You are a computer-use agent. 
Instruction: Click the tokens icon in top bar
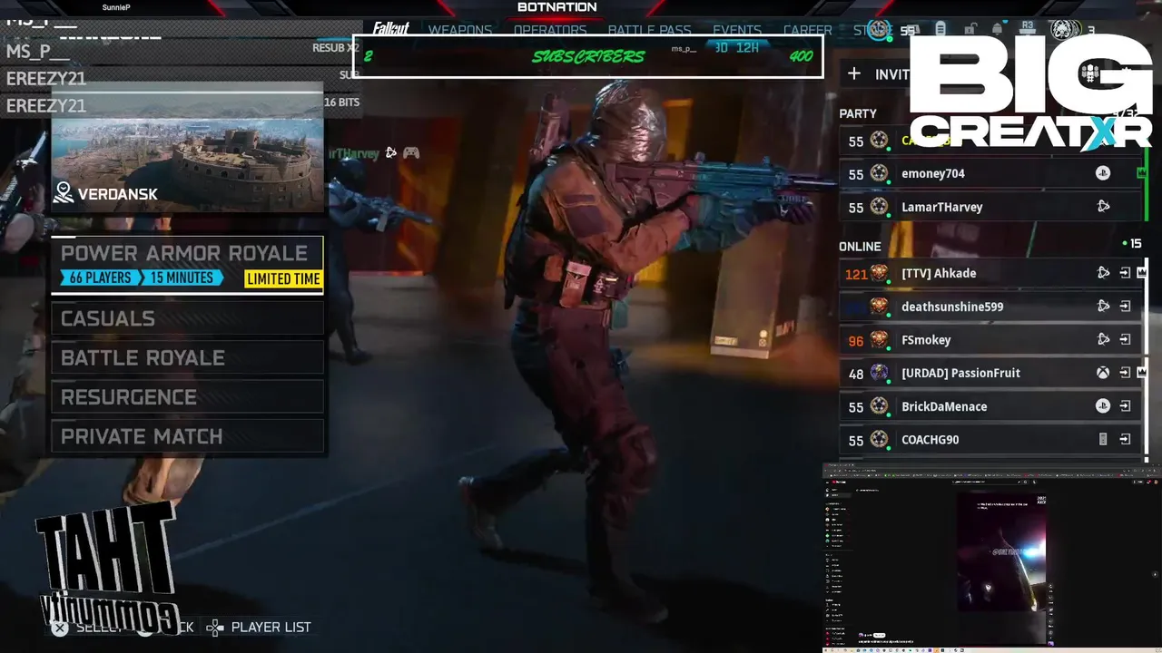[x=940, y=29]
